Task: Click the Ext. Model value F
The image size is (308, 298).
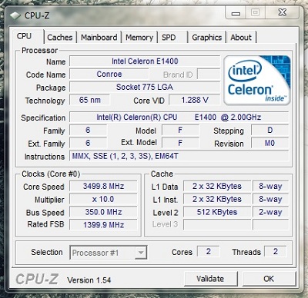Action: point(180,143)
